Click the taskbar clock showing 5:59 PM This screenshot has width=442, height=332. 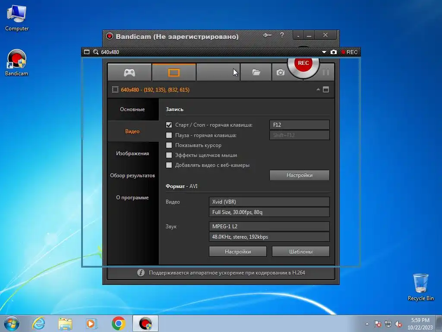click(x=420, y=323)
